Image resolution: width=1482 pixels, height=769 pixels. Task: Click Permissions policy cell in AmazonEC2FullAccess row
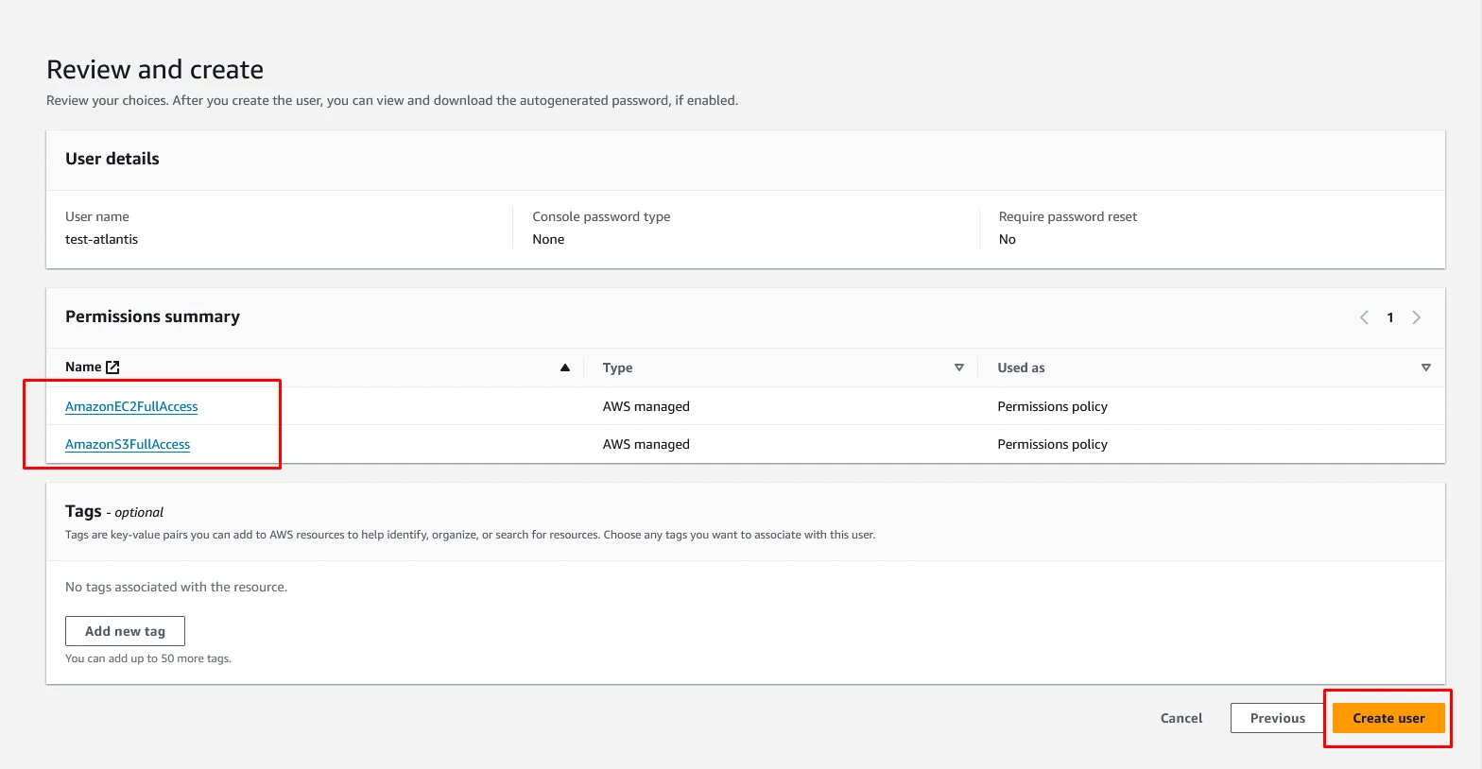[1052, 406]
